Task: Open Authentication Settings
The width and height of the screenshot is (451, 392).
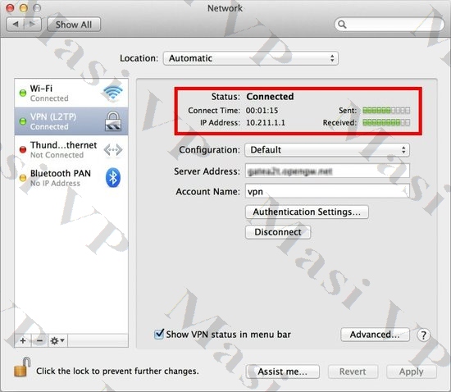Action: (307, 212)
